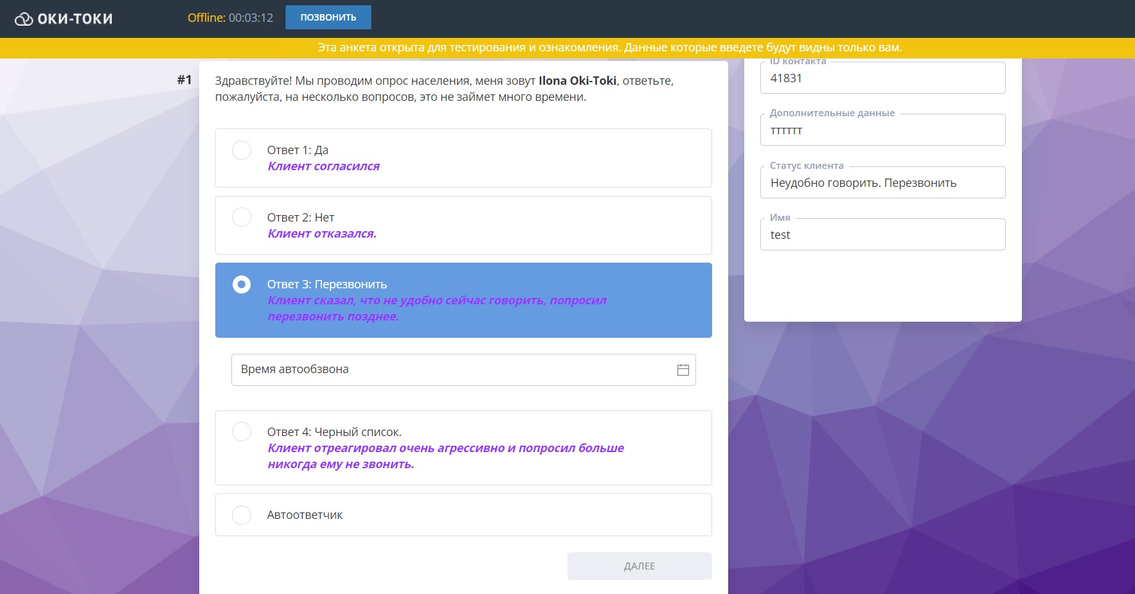1135x594 pixels.
Task: Toggle the selected Ответ 3: Перезвонить radio
Action: (242, 284)
